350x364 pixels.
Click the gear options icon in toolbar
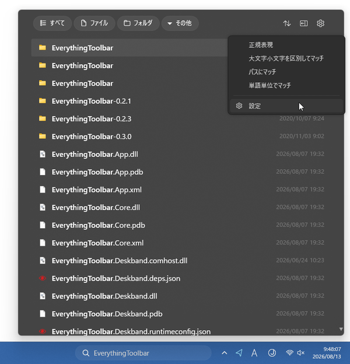point(320,23)
